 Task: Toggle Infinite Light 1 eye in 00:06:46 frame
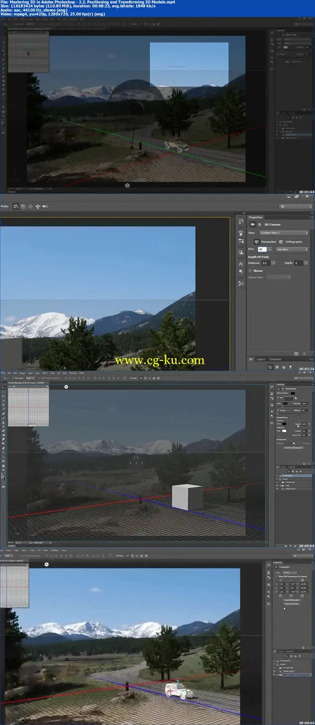tap(274, 671)
